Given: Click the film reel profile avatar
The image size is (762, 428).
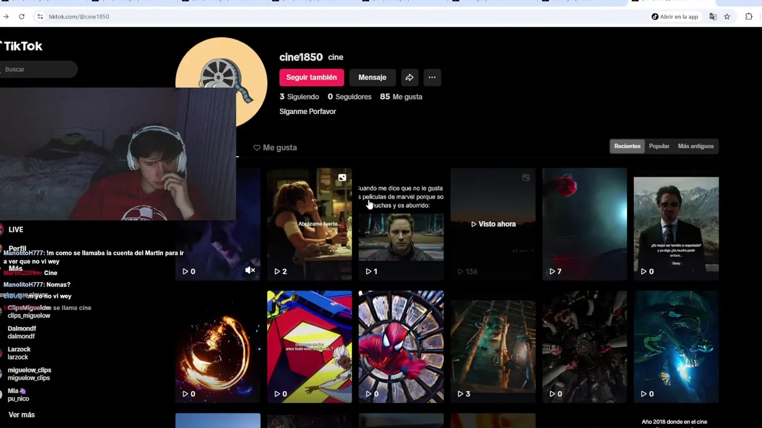Looking at the screenshot, I should tap(221, 82).
